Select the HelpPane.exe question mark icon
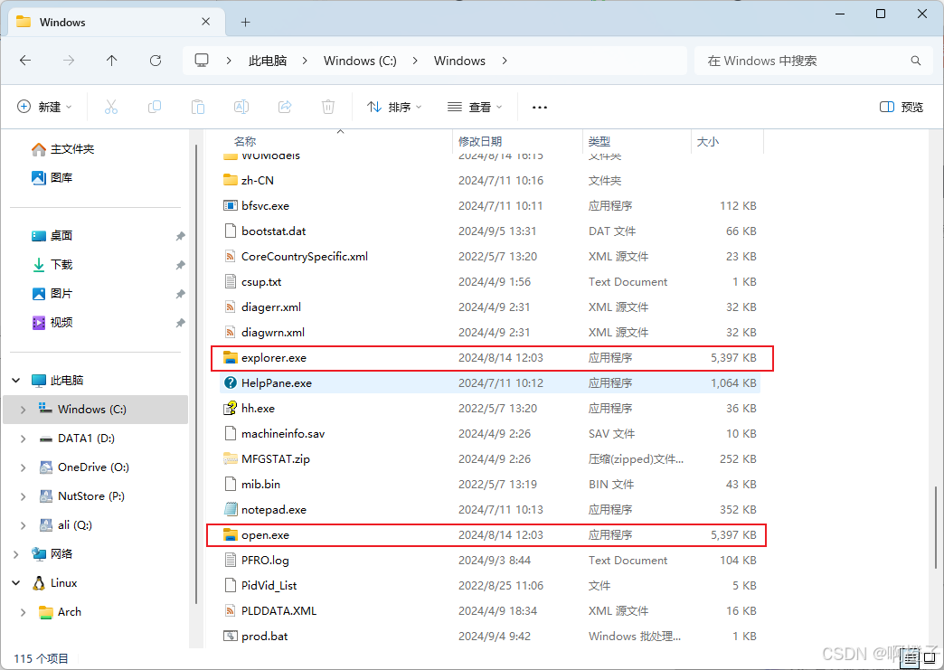This screenshot has height=670, width=944. [230, 382]
